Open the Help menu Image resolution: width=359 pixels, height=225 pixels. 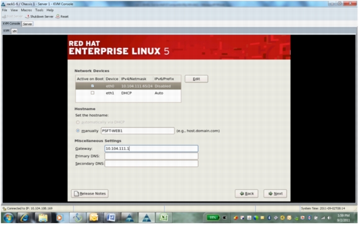click(50, 10)
